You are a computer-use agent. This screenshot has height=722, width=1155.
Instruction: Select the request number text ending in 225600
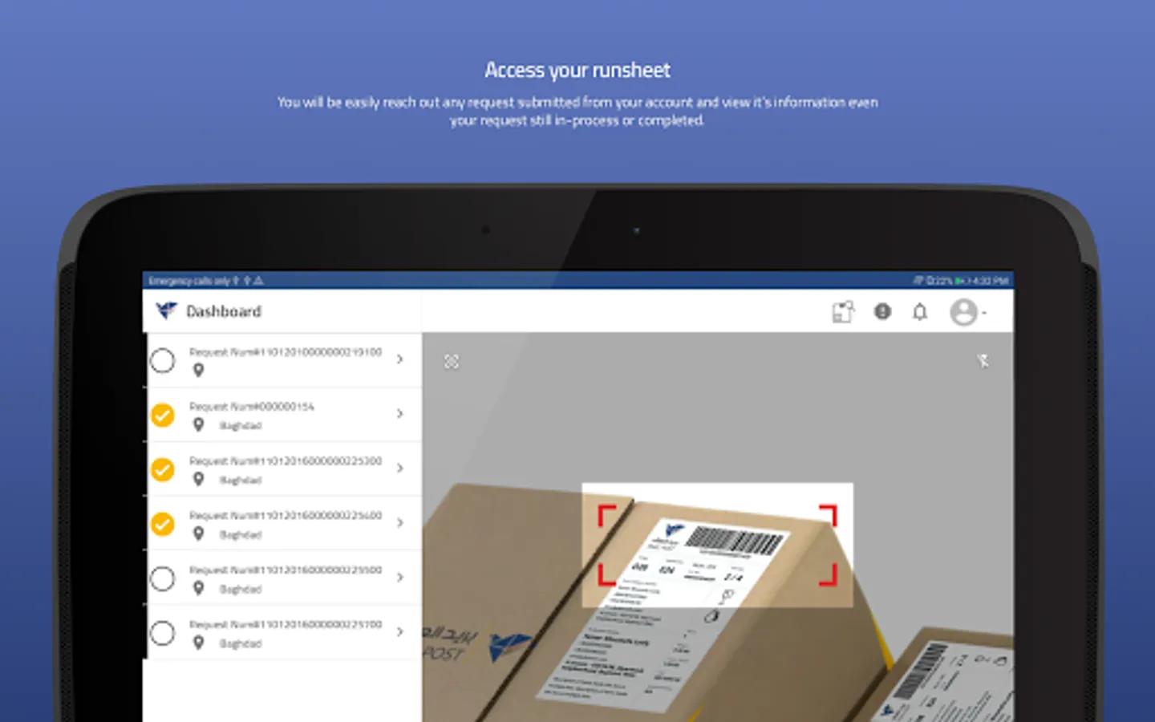[x=286, y=516]
